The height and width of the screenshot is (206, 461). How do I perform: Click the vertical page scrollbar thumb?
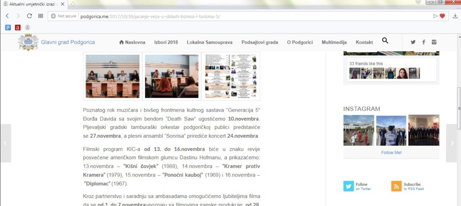(459, 108)
